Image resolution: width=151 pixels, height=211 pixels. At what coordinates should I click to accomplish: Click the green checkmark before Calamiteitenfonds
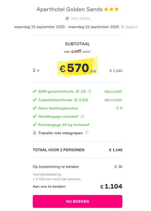tap(35, 100)
